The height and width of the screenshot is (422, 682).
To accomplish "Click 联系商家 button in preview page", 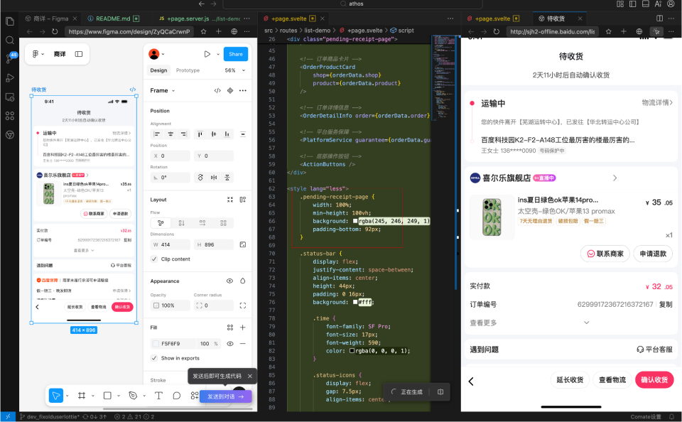I will click(x=605, y=254).
